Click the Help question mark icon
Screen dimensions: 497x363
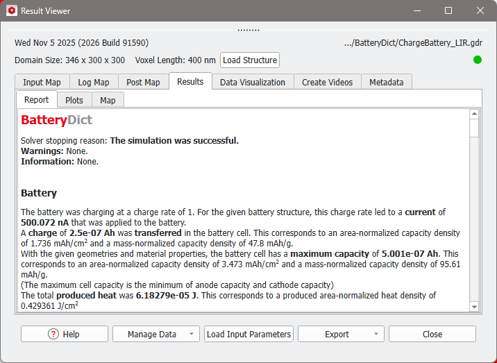pos(53,334)
